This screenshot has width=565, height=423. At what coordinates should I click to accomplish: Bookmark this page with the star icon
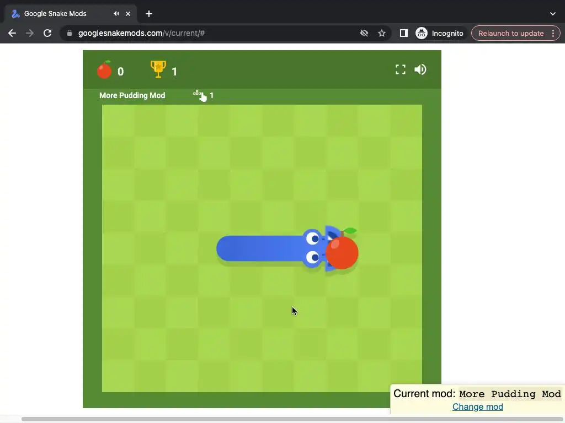pos(382,33)
